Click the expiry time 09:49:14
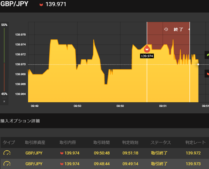 pos(130,164)
